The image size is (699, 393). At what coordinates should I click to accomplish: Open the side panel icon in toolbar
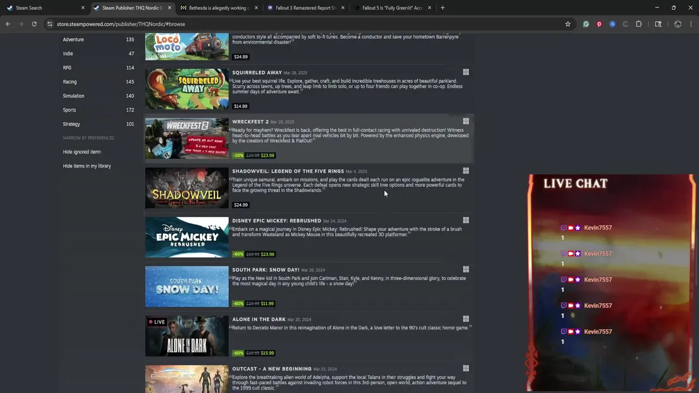pos(658,24)
